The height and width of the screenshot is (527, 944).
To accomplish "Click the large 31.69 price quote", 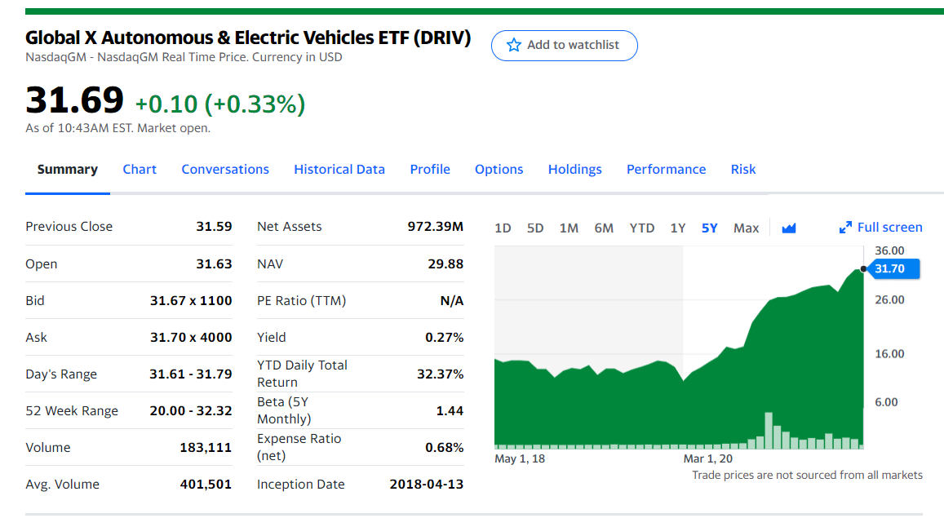I will [74, 100].
